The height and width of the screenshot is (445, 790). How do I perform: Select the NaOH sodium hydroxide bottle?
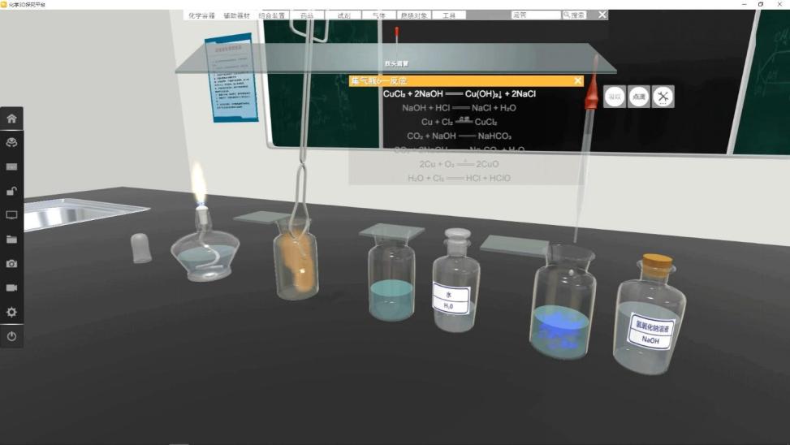click(649, 317)
